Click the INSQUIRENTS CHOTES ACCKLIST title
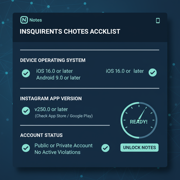Screen dimensions: 180x180 pyautogui.click(x=70, y=31)
